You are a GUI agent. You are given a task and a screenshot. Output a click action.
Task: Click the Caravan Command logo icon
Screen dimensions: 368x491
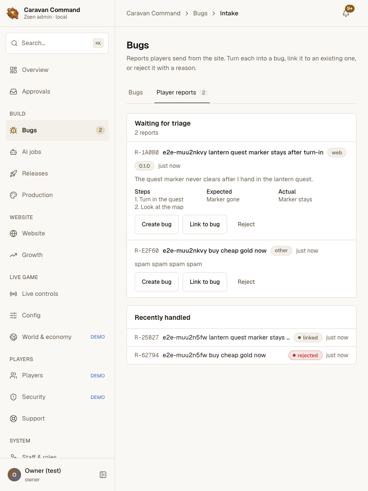tap(12, 13)
